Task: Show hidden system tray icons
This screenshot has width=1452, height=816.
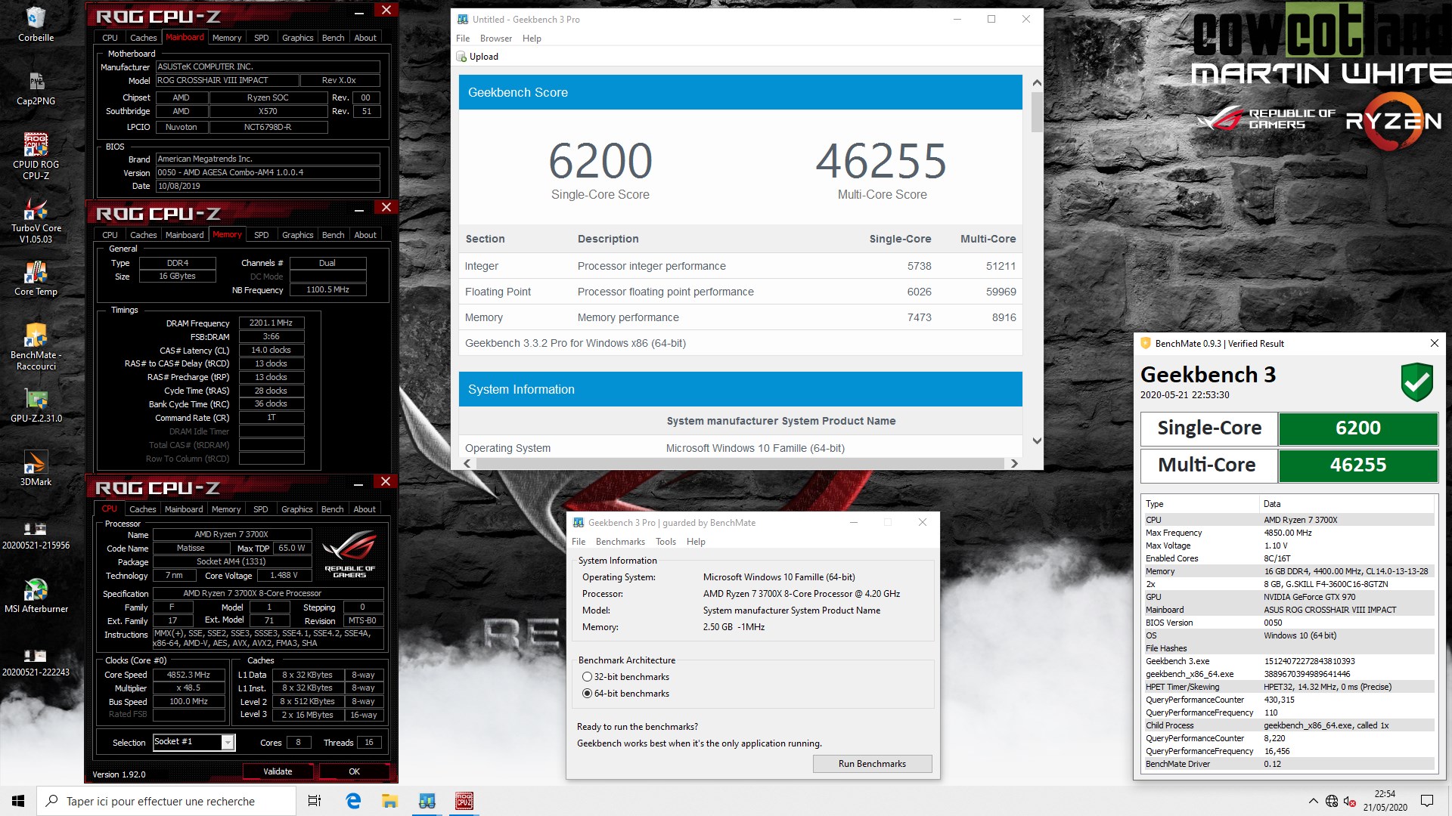Action: (x=1313, y=801)
